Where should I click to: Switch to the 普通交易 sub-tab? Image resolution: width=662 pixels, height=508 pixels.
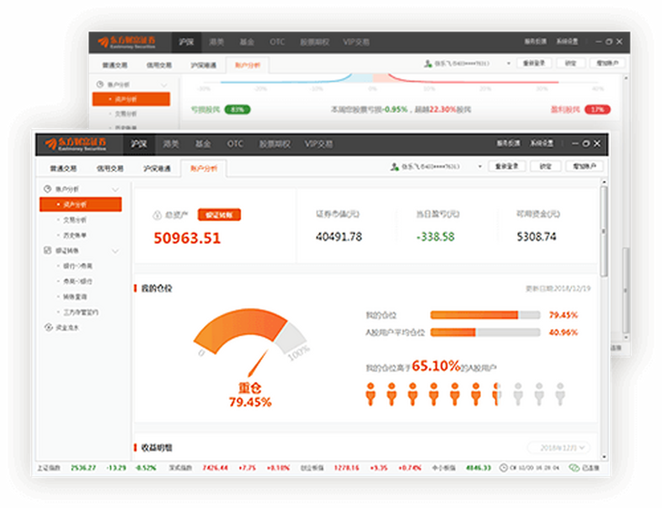pos(63,169)
